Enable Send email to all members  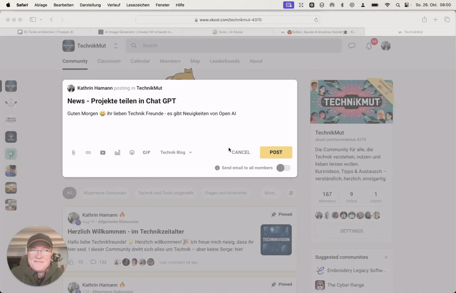[x=284, y=168]
